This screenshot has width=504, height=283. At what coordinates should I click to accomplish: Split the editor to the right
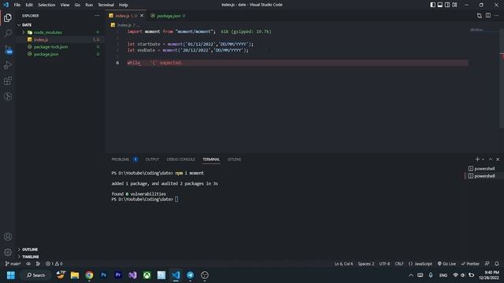(x=488, y=16)
